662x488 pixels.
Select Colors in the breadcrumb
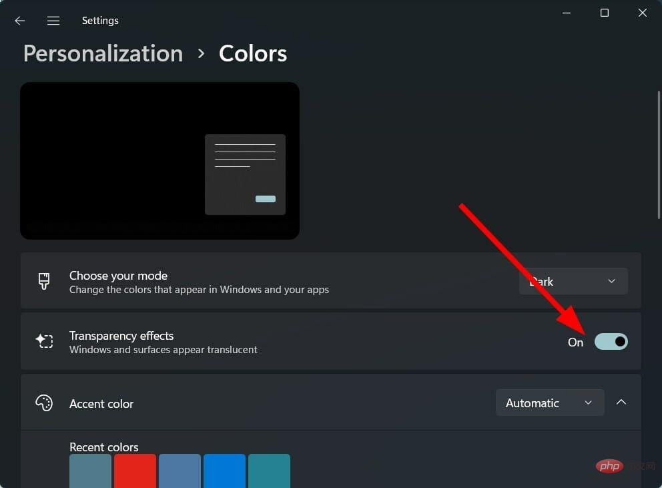pos(252,53)
